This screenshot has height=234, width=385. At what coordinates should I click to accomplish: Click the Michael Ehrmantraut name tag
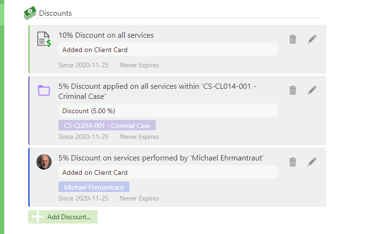94,187
